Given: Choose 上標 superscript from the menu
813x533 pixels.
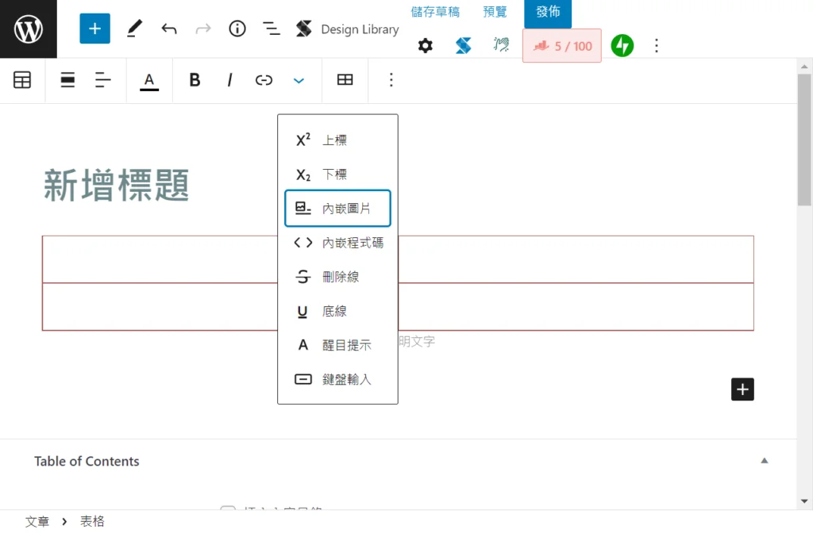Looking at the screenshot, I should click(337, 140).
